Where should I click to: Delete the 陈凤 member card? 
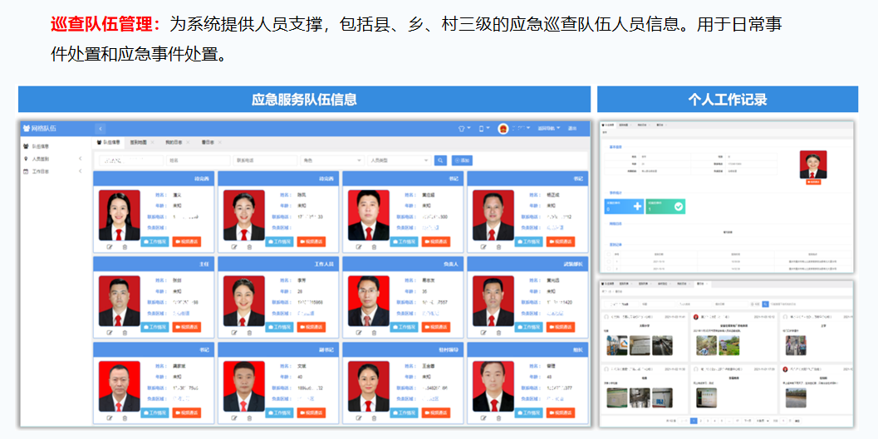pyautogui.click(x=249, y=246)
